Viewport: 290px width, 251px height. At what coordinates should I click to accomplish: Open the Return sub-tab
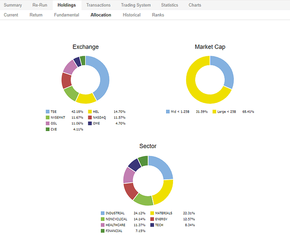(x=36, y=15)
